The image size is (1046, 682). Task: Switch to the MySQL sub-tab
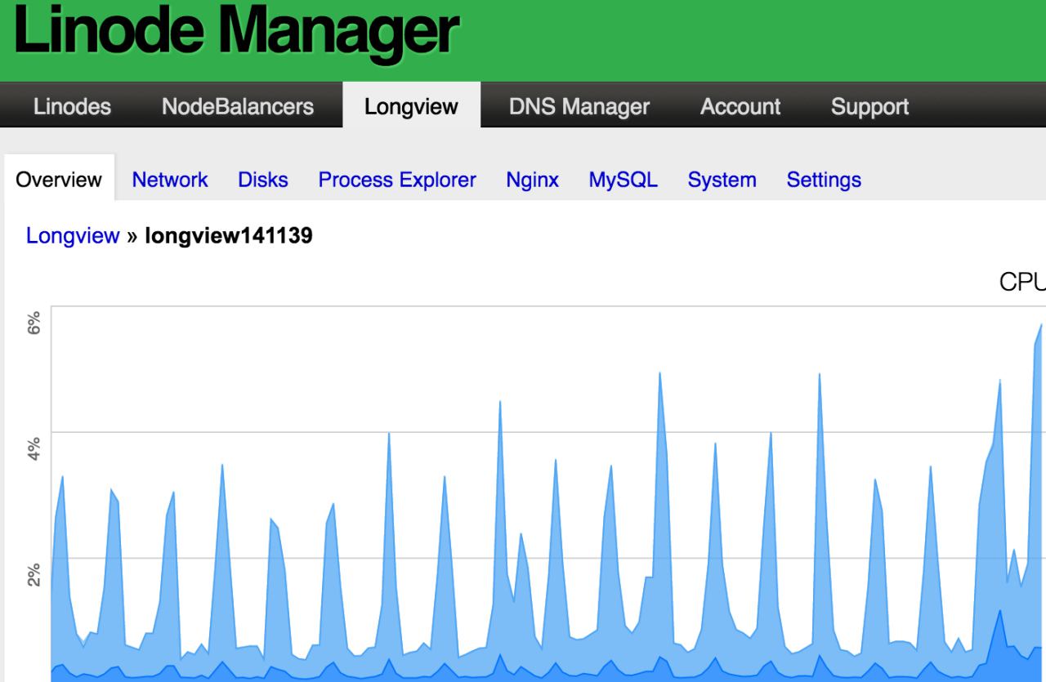(x=623, y=180)
